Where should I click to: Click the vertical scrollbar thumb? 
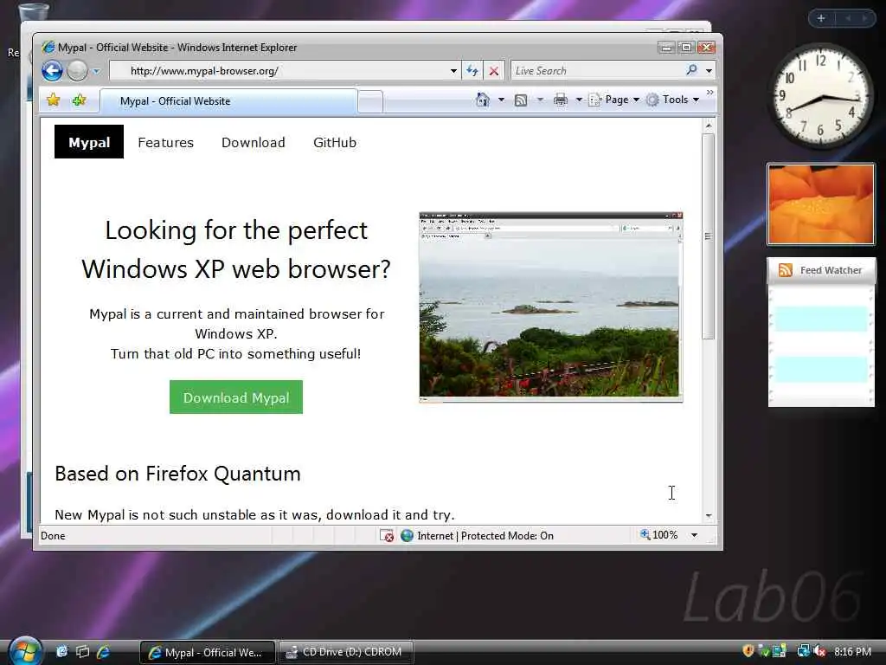pos(709,236)
